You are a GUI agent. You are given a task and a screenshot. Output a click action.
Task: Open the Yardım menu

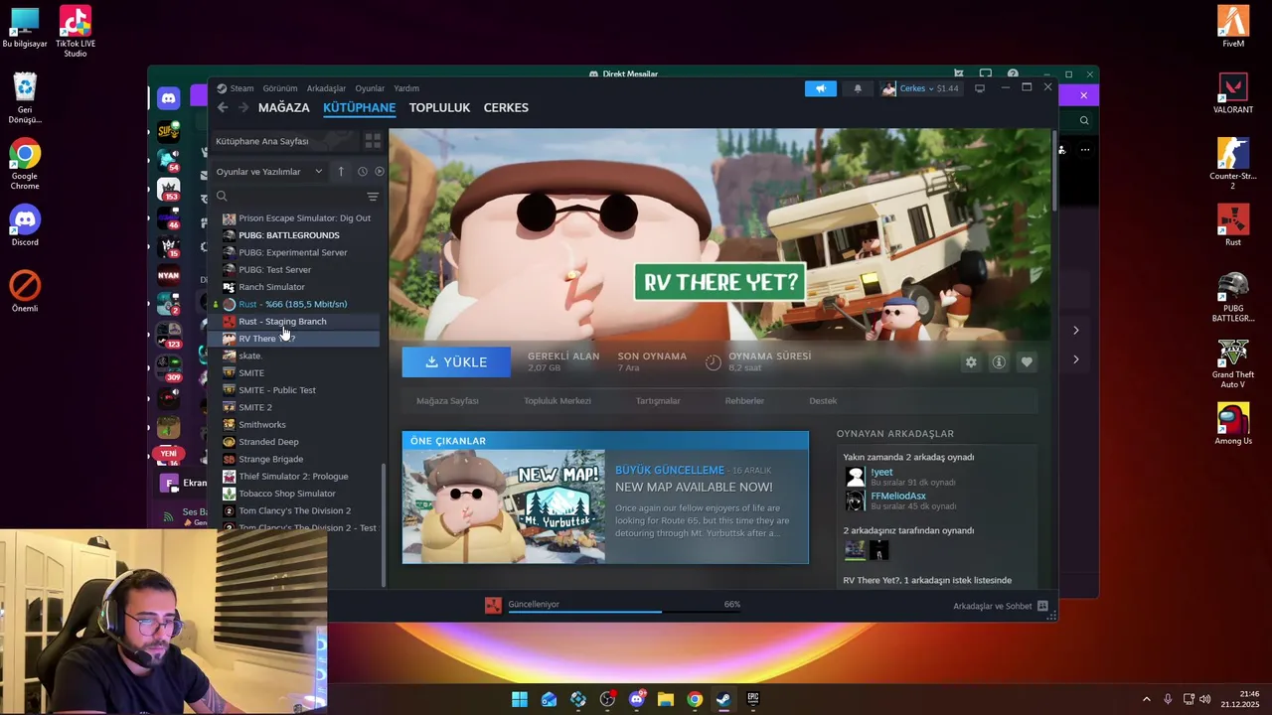pos(406,88)
